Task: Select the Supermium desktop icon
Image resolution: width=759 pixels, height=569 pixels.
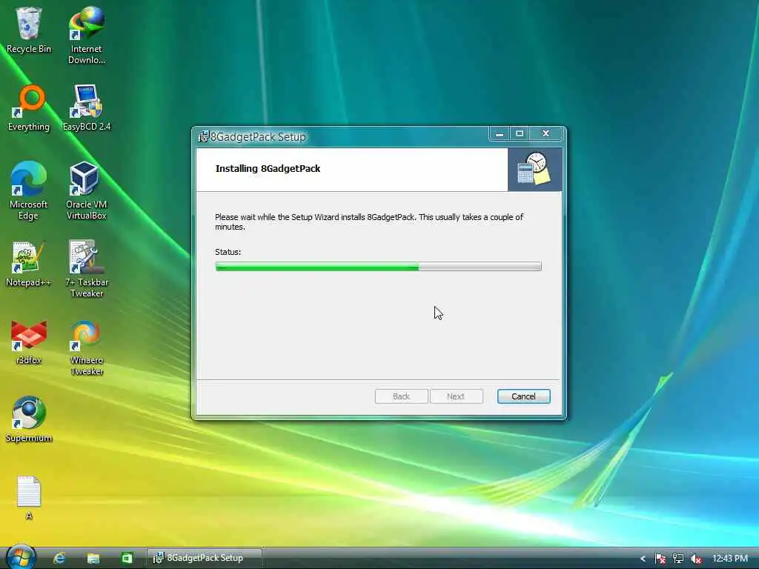Action: pyautogui.click(x=29, y=419)
